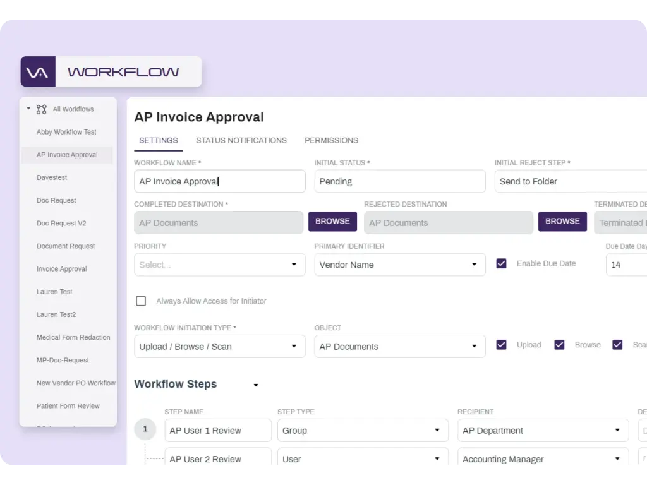Collapse the All Workflows tree arrow
This screenshot has height=485, width=647.
[x=28, y=109]
